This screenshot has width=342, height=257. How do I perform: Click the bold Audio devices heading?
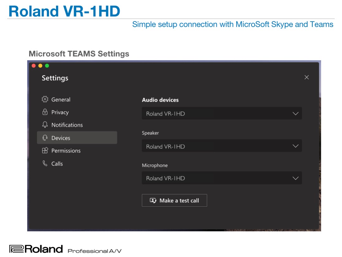pos(160,100)
